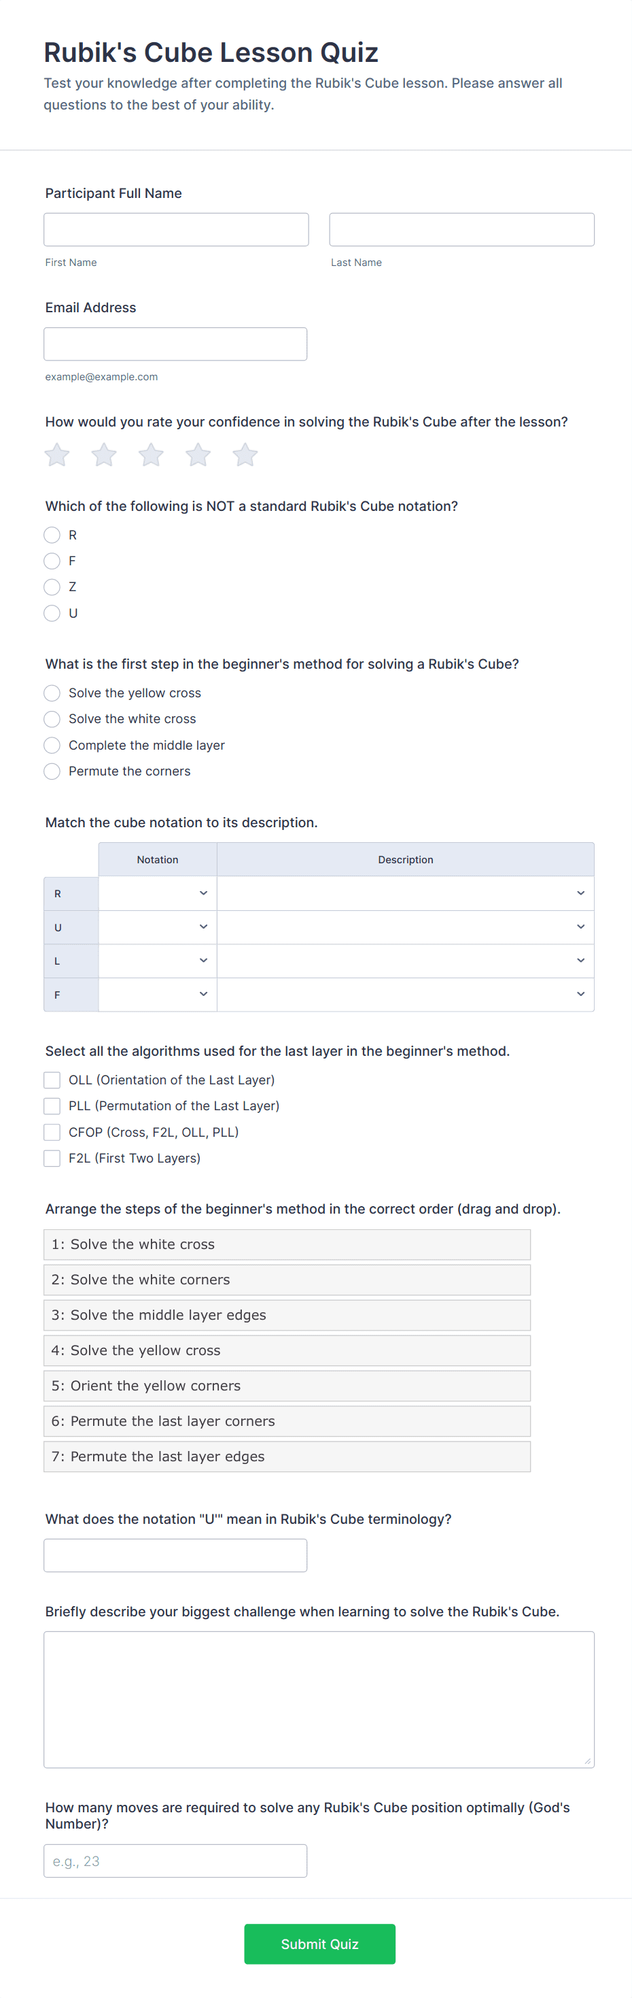Click the God's Number answer field

point(175,1861)
